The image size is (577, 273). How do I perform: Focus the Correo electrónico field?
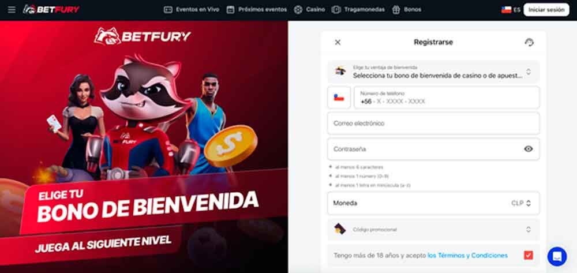(433, 124)
